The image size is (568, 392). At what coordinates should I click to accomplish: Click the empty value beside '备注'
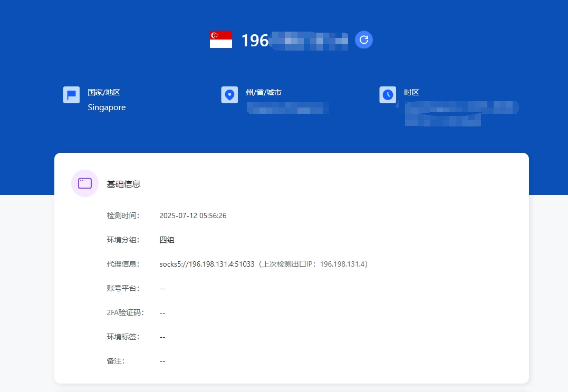click(x=162, y=361)
